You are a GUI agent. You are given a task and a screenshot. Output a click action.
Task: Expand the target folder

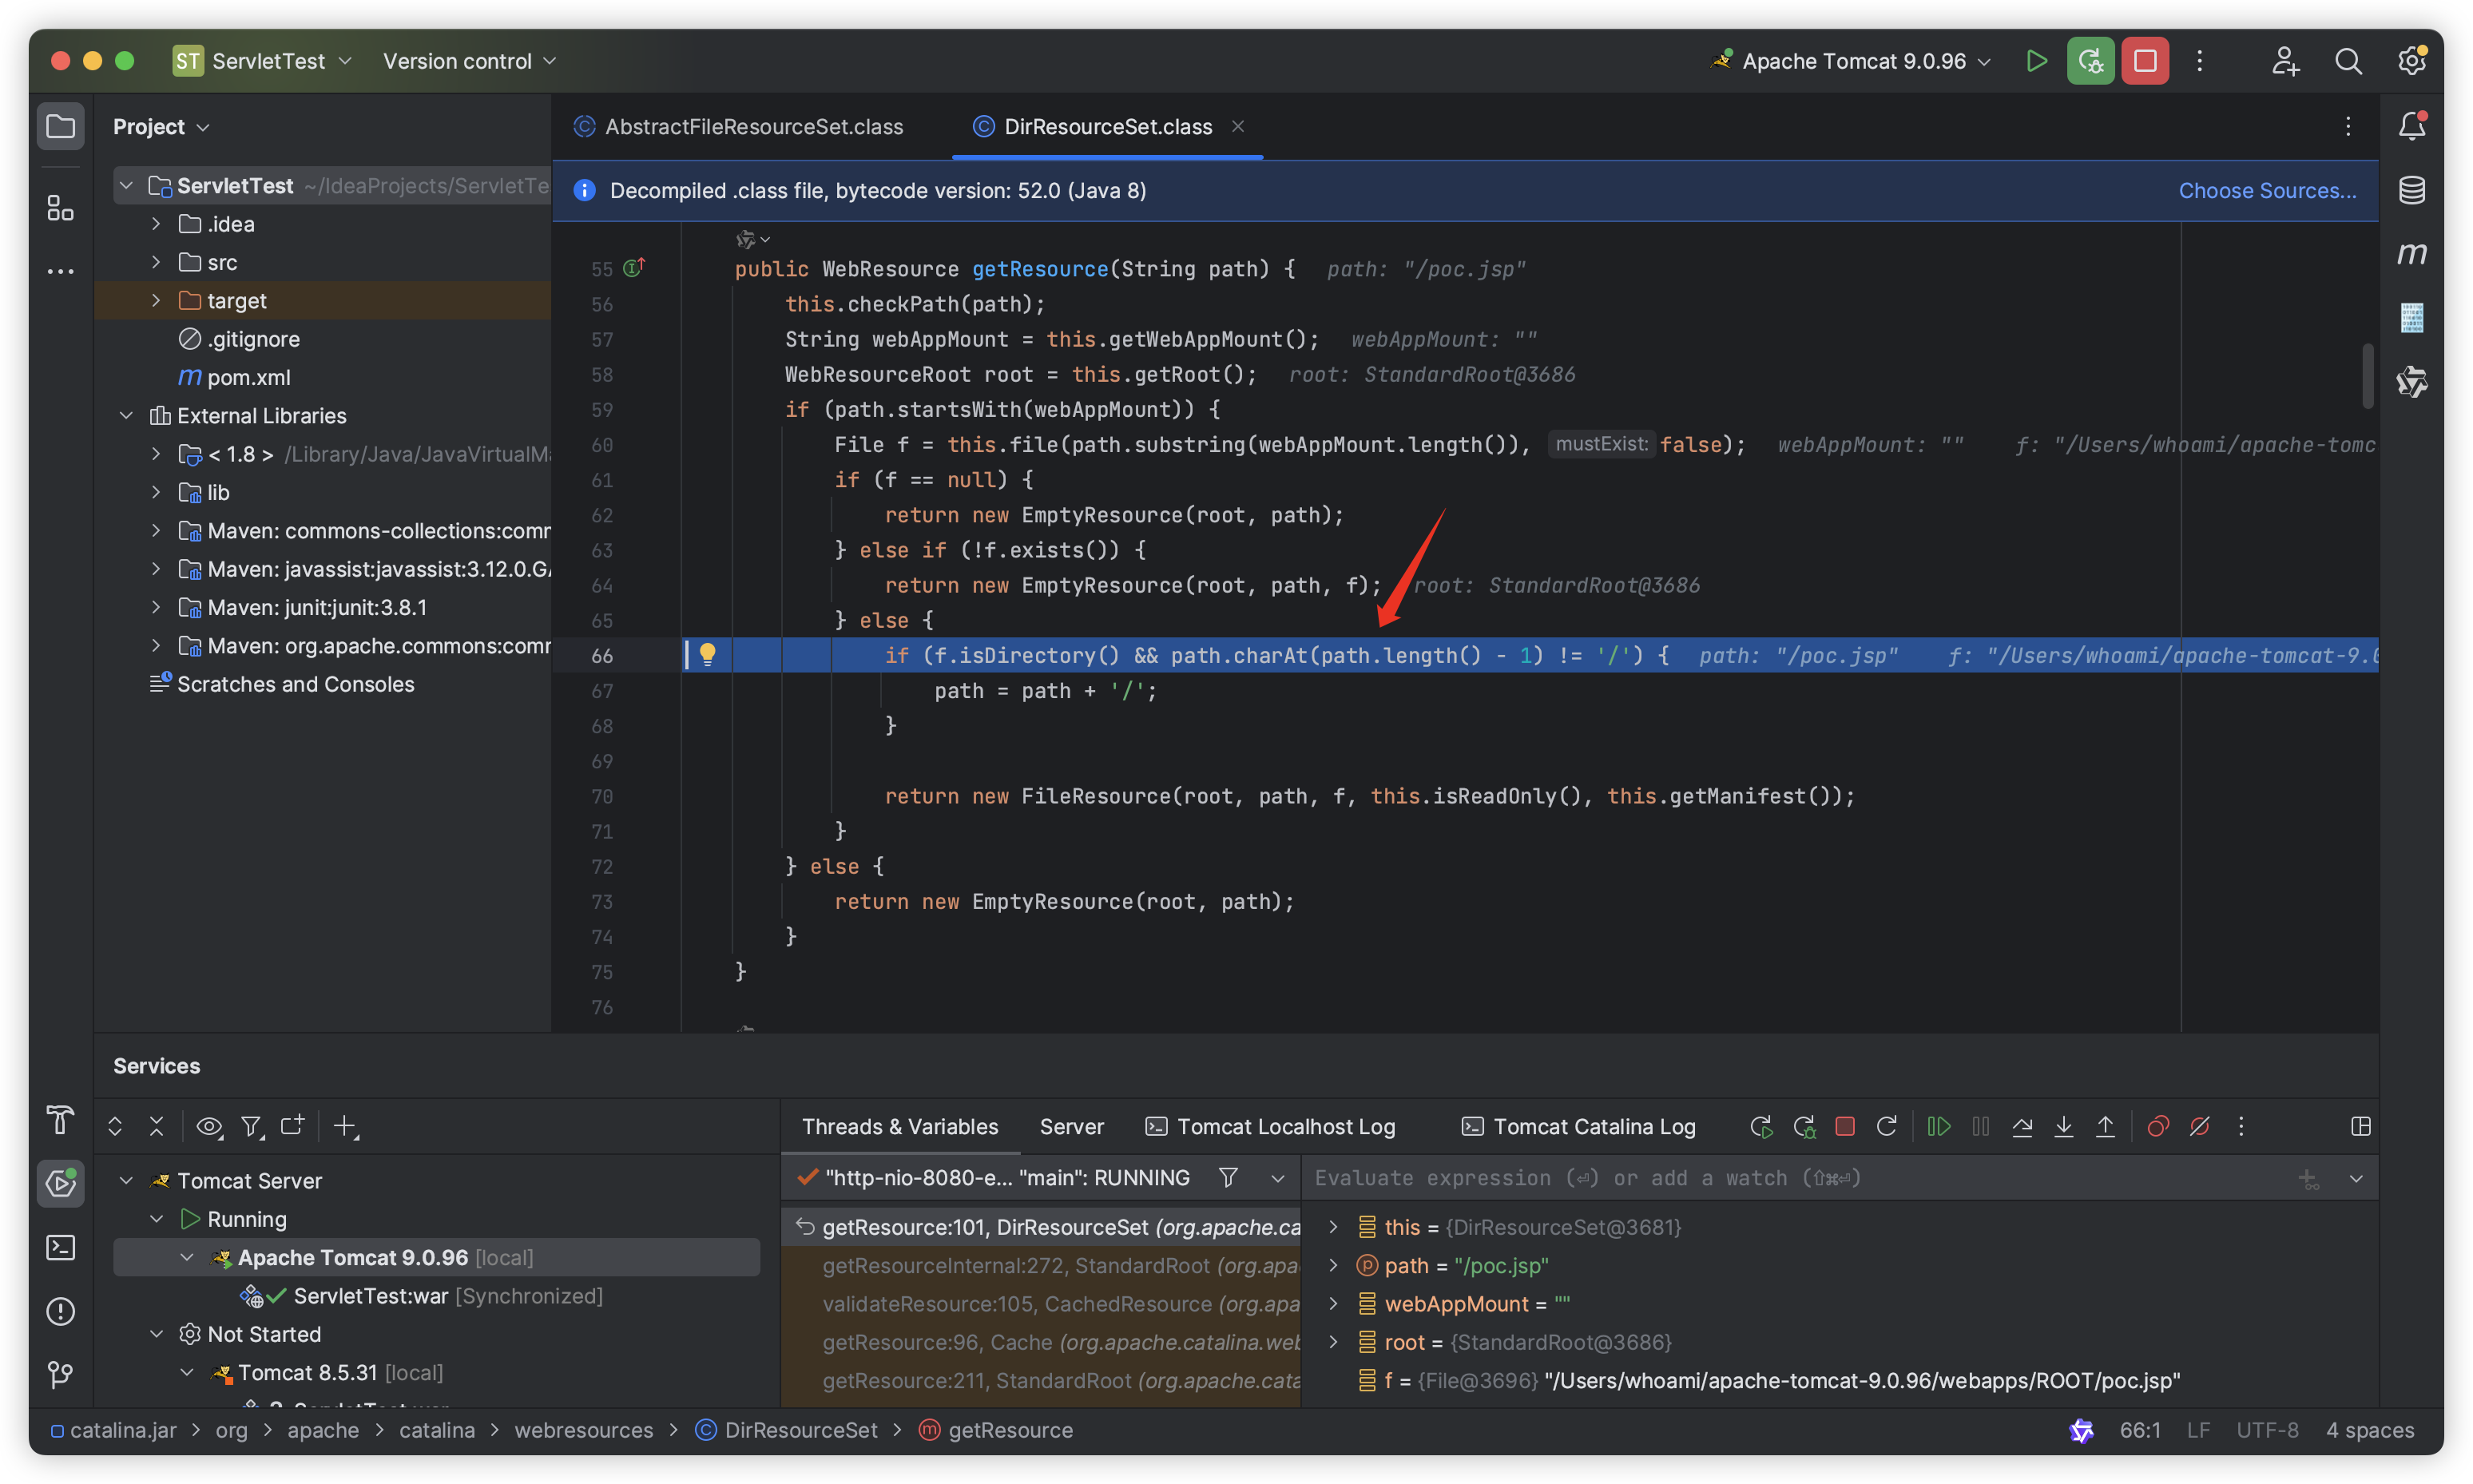156,300
